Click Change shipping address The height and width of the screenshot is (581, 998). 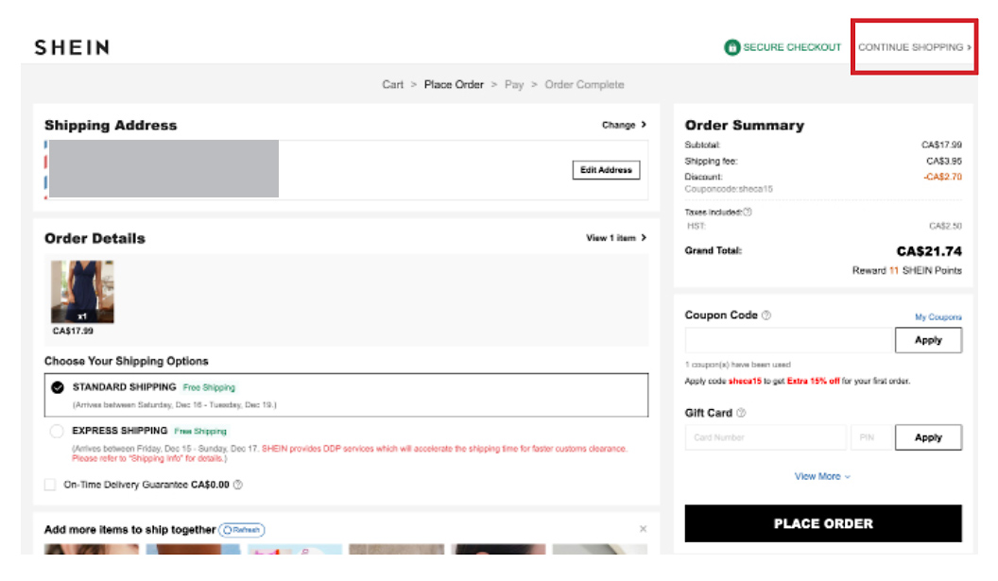click(624, 125)
